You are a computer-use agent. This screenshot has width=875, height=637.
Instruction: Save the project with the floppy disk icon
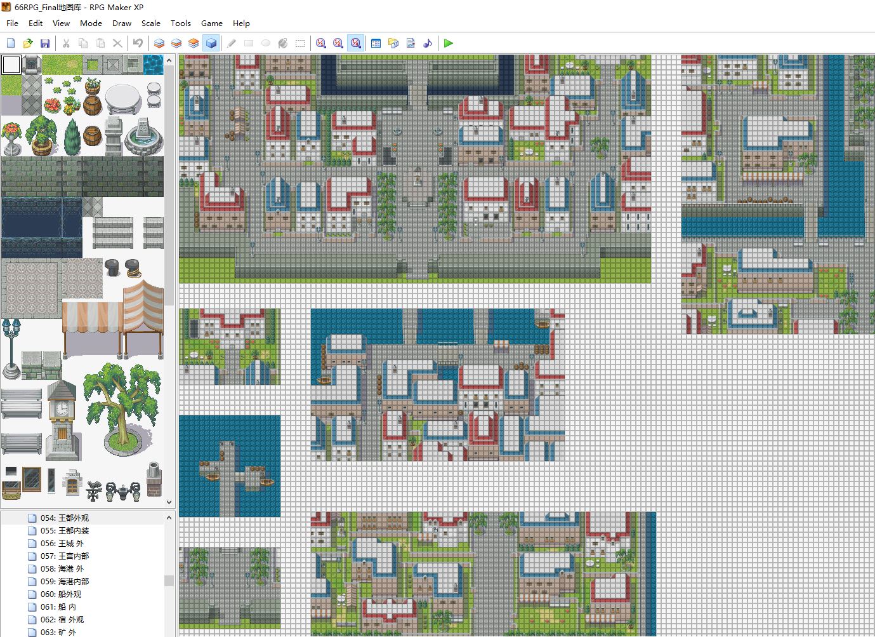coord(45,43)
